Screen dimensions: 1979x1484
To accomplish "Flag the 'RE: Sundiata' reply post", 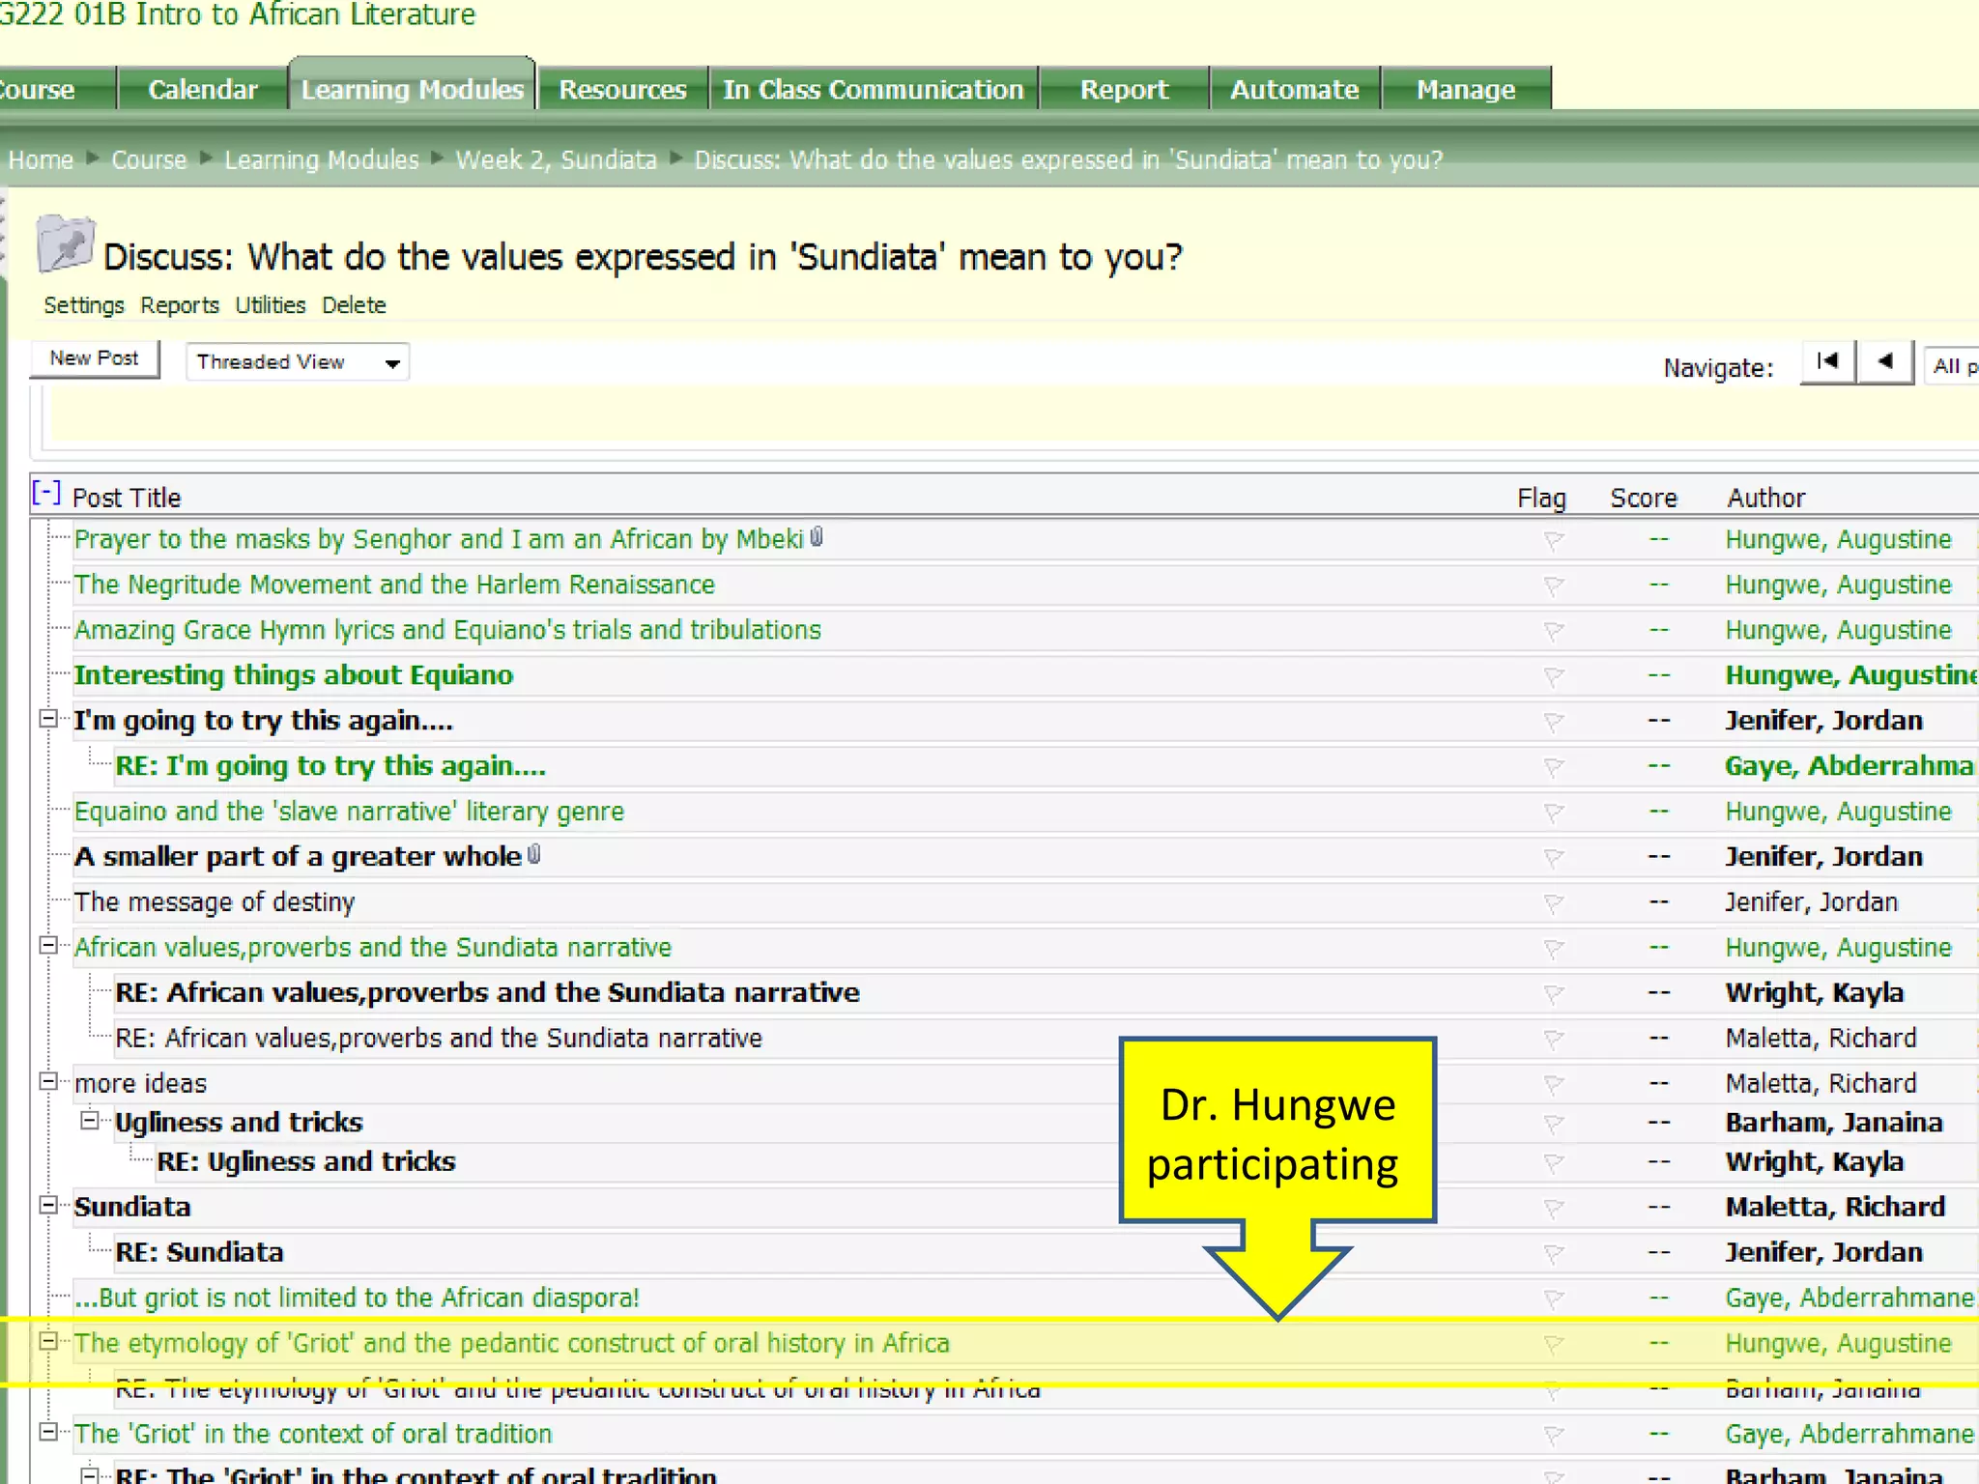I will pyautogui.click(x=1553, y=1254).
